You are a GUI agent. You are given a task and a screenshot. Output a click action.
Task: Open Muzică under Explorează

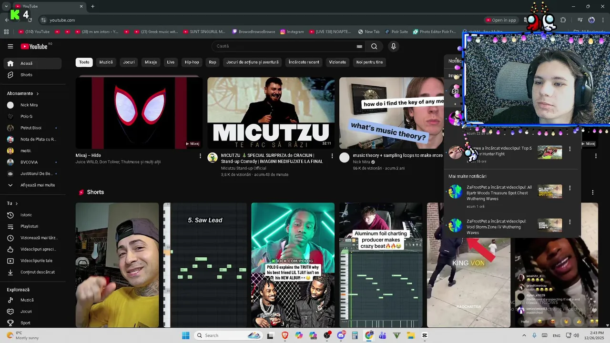[x=33, y=300]
